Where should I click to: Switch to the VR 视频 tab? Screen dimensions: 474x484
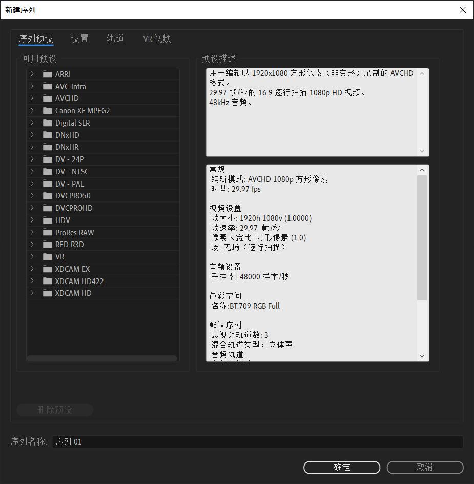[157, 38]
